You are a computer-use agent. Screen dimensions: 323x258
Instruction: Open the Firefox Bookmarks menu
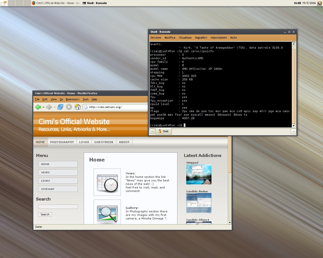[x=73, y=99]
